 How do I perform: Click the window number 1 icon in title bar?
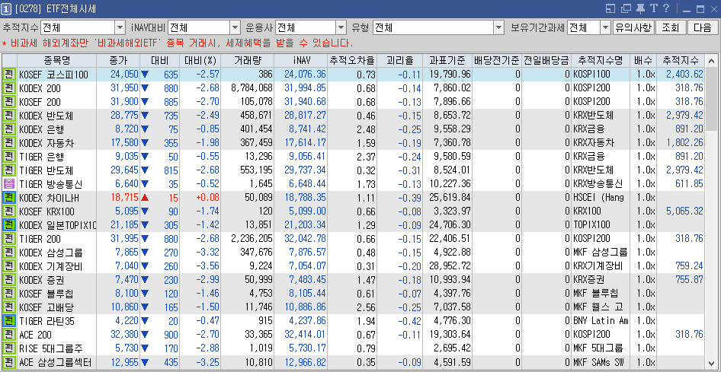pyautogui.click(x=6, y=8)
